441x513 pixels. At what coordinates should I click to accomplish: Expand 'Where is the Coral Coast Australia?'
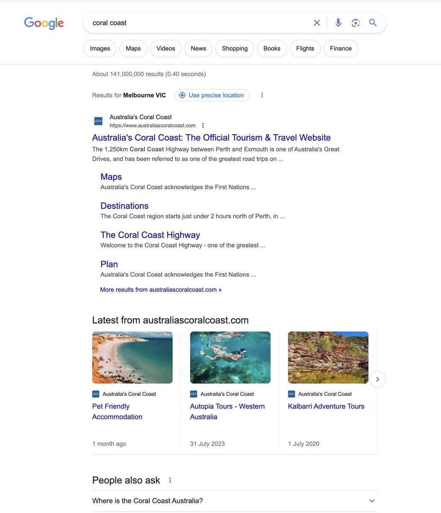235,501
